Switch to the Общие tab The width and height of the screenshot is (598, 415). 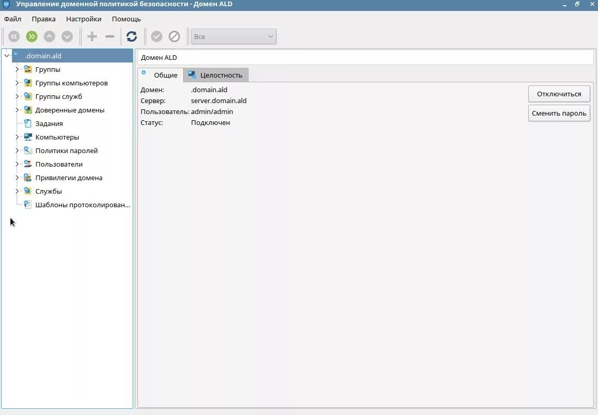(x=161, y=75)
